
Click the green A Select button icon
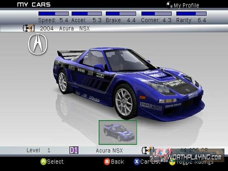[x=43, y=161]
